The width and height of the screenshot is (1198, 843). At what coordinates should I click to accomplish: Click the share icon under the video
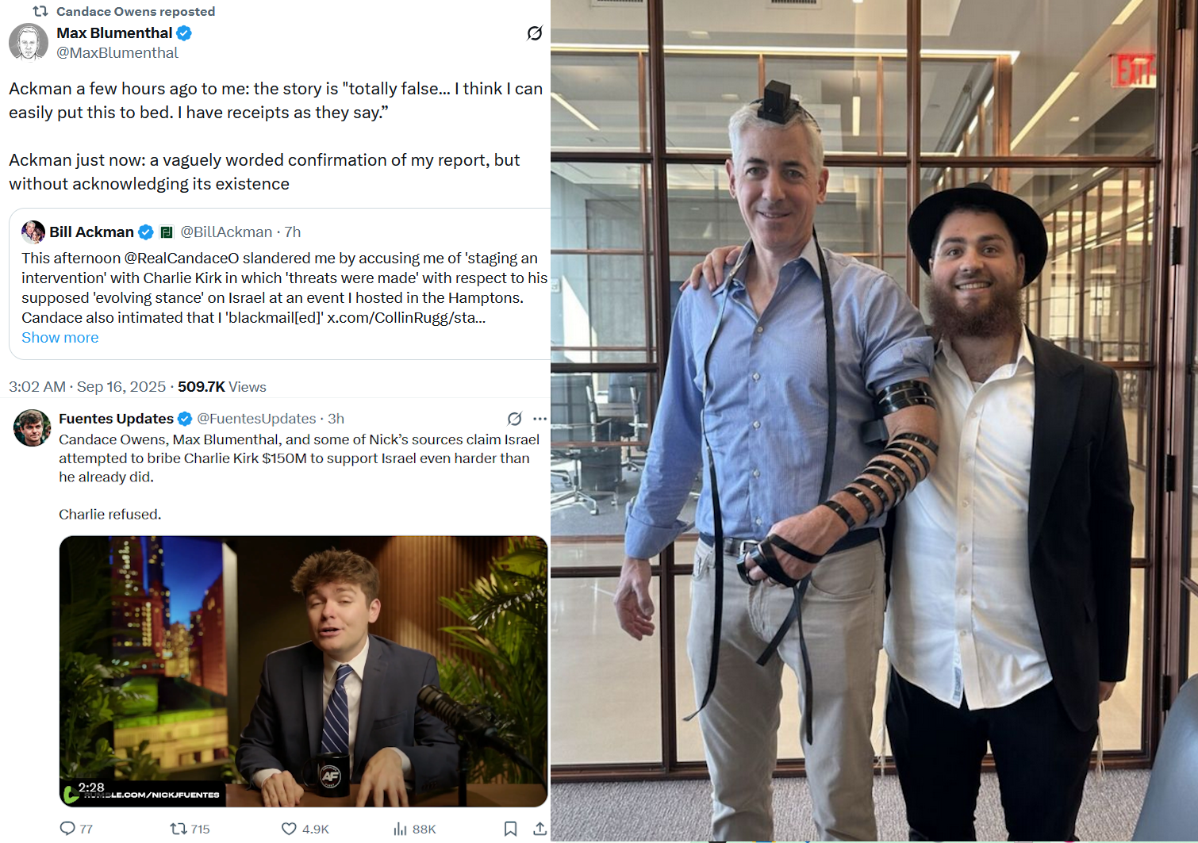click(539, 829)
